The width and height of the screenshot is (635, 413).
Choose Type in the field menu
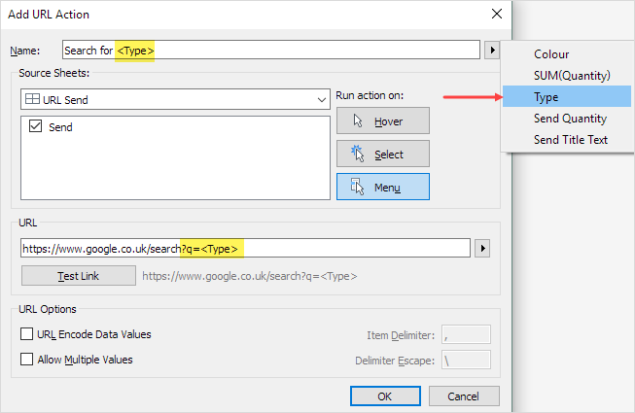567,96
